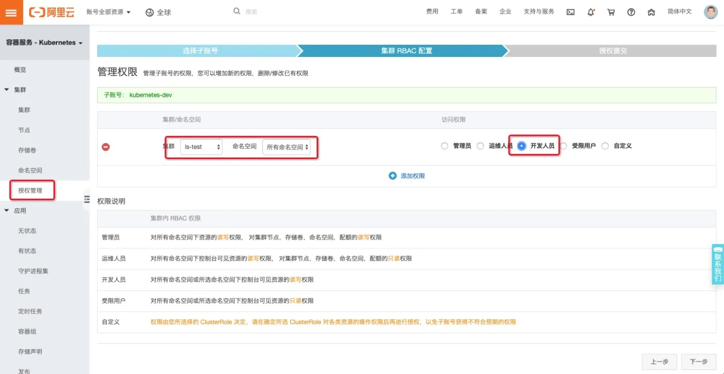Viewport: 724px width, 374px height.
Task: Open the 支持与服务 menu
Action: coord(539,11)
